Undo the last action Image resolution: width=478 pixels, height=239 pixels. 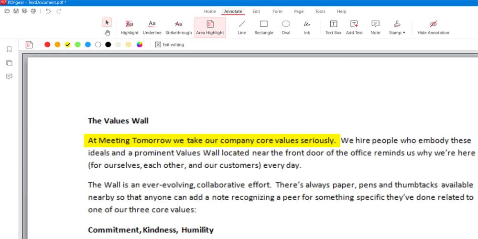coord(48,11)
